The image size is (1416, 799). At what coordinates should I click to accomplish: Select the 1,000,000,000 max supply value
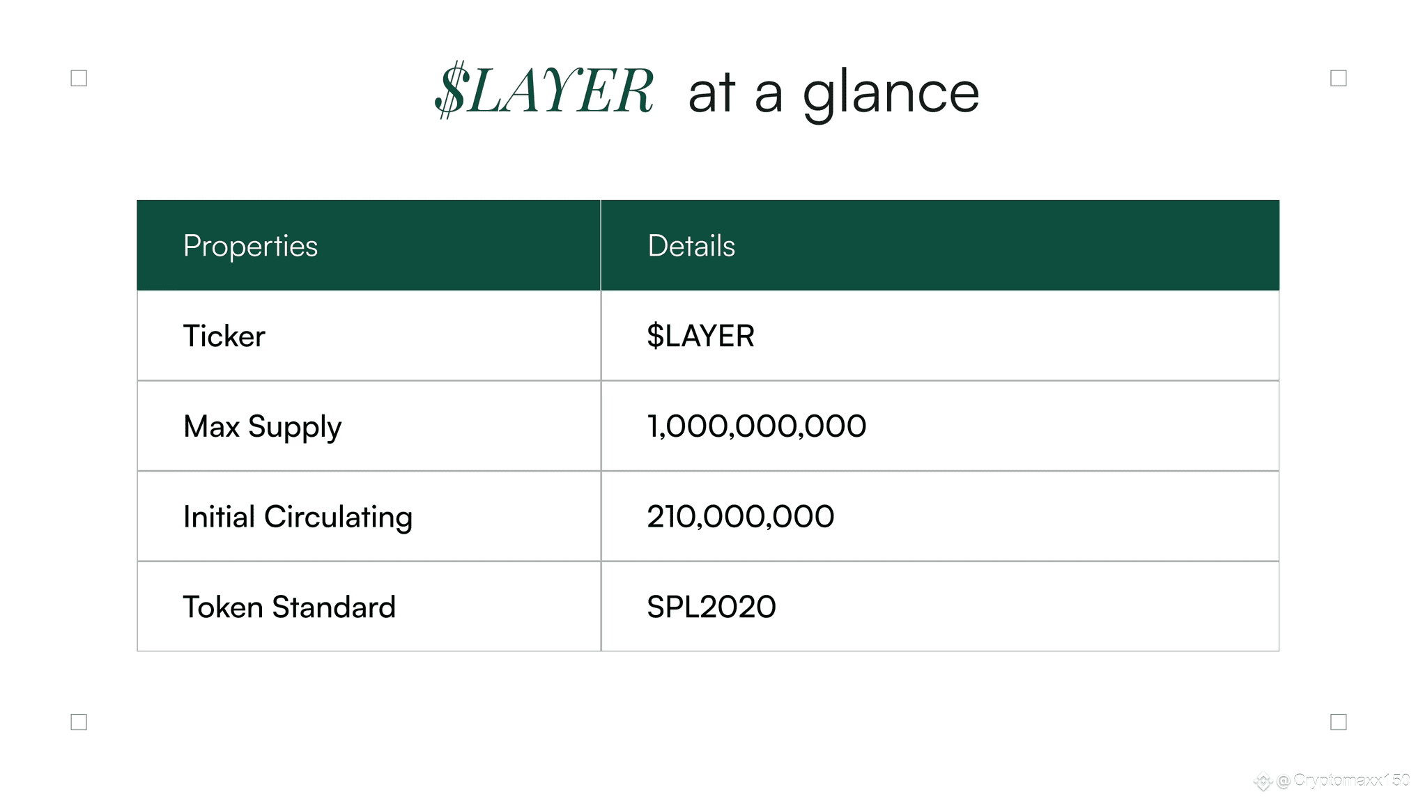757,426
